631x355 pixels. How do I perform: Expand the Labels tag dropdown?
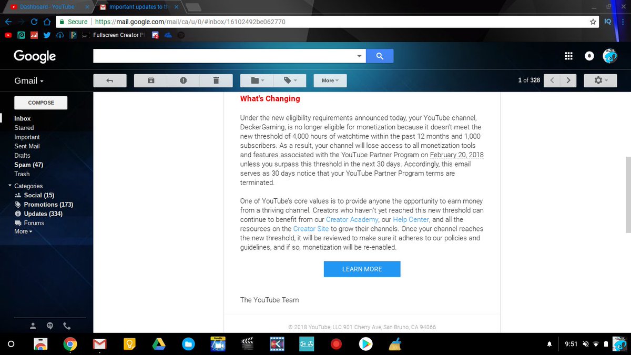290,80
